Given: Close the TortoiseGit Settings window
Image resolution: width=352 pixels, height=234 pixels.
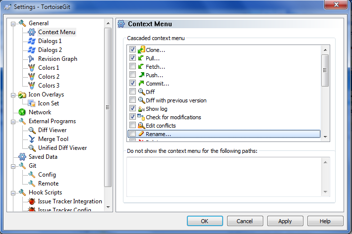Looking at the screenshot, I should coord(336,4).
